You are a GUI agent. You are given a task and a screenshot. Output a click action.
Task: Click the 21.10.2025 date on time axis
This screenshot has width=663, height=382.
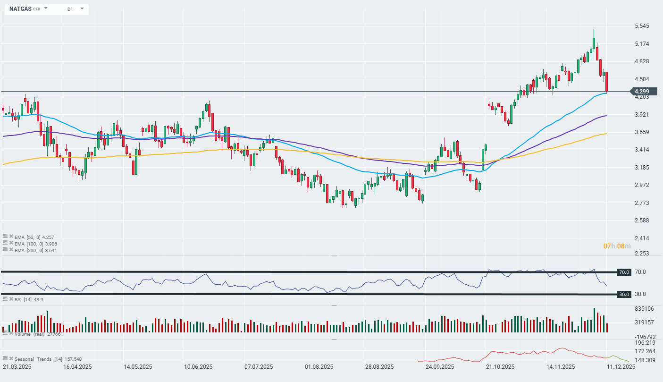click(500, 366)
